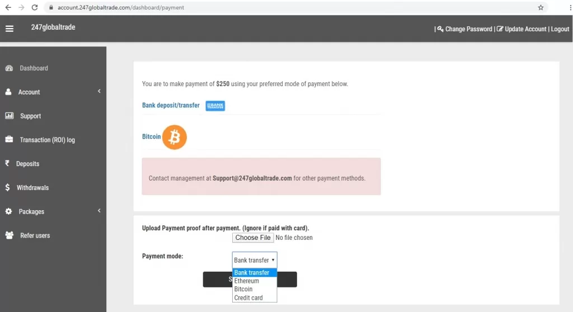Open the browser three-dot menu
The image size is (573, 312).
point(570,7)
